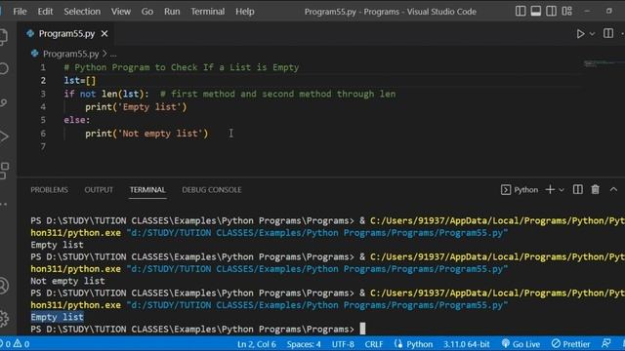Open the Explorer view in activity bar
The height and width of the screenshot is (351, 625).
click(x=3, y=37)
